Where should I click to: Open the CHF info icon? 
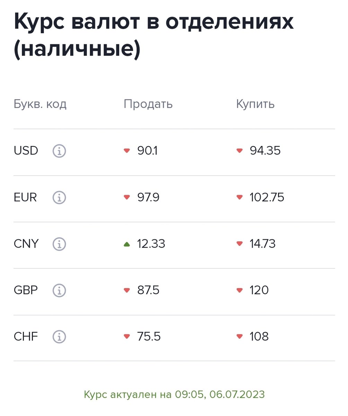click(x=59, y=337)
